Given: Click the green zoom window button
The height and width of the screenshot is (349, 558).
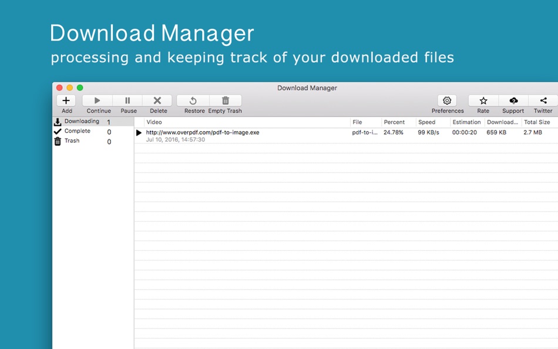Looking at the screenshot, I should tap(80, 88).
